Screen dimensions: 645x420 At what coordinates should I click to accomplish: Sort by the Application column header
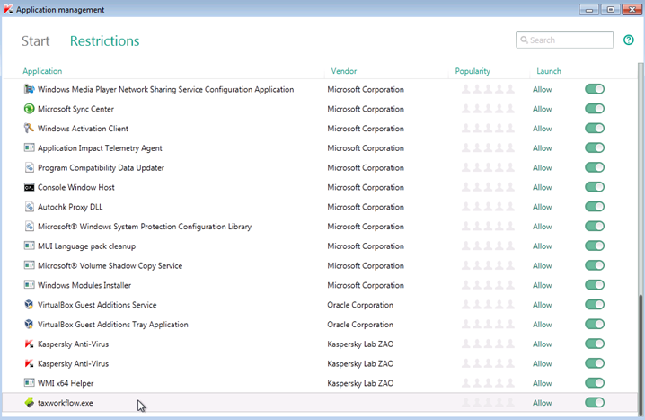tap(42, 71)
